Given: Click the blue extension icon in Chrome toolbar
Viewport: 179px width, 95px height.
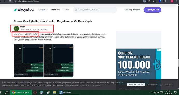Looking at the screenshot, I should tap(160, 1).
